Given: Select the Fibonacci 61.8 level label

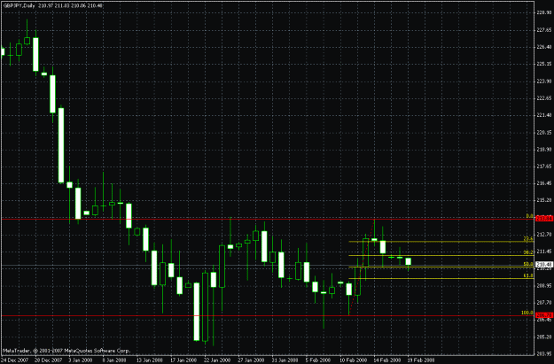Looking at the screenshot, I should tap(528, 275).
